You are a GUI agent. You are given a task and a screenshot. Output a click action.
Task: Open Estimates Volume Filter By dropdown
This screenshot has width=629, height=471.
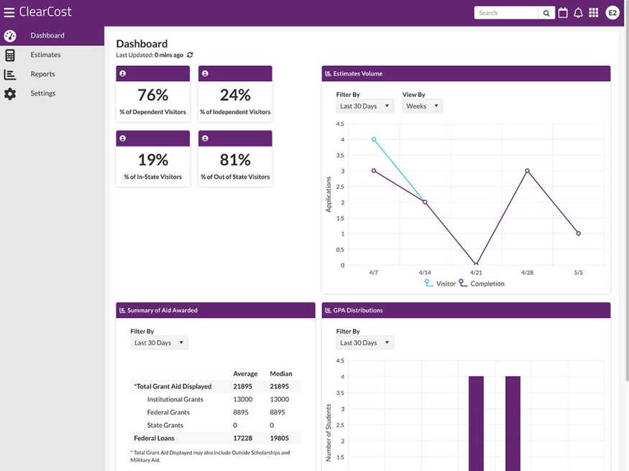coord(364,106)
